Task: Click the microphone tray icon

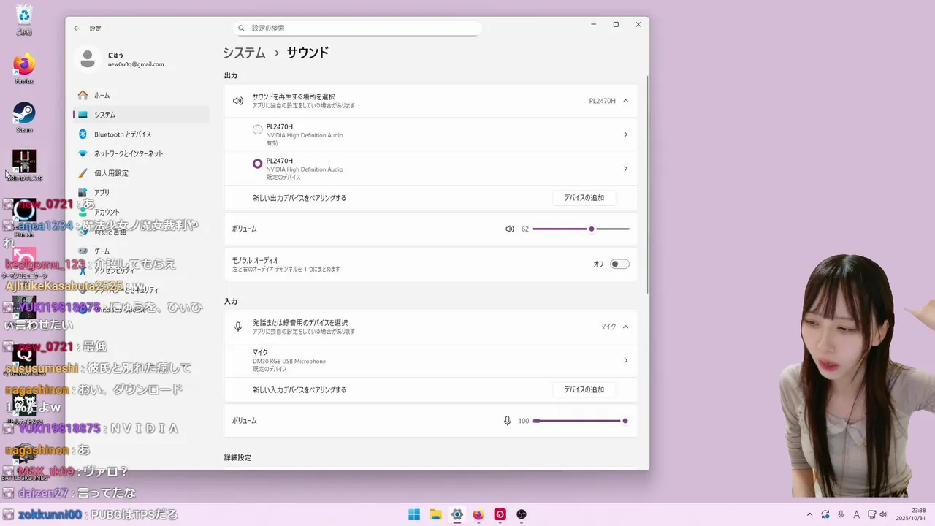Action: point(841,514)
